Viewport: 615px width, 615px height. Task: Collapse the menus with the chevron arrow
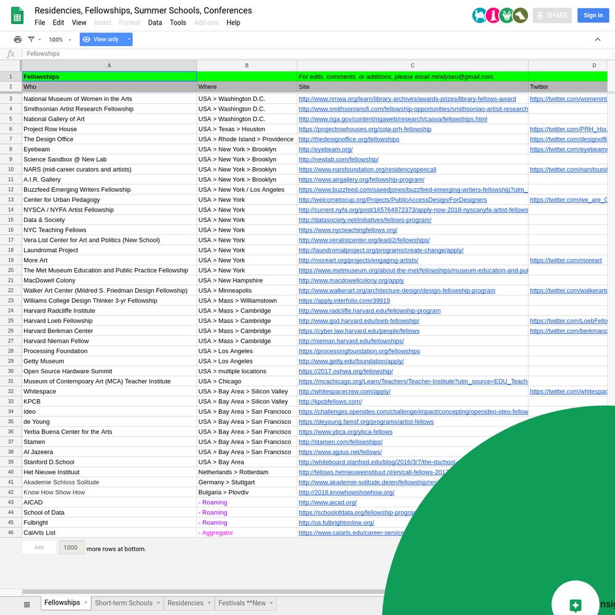[597, 39]
